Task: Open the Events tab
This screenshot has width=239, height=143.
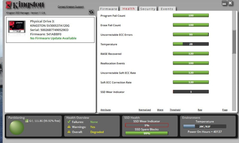Action: click(x=167, y=9)
